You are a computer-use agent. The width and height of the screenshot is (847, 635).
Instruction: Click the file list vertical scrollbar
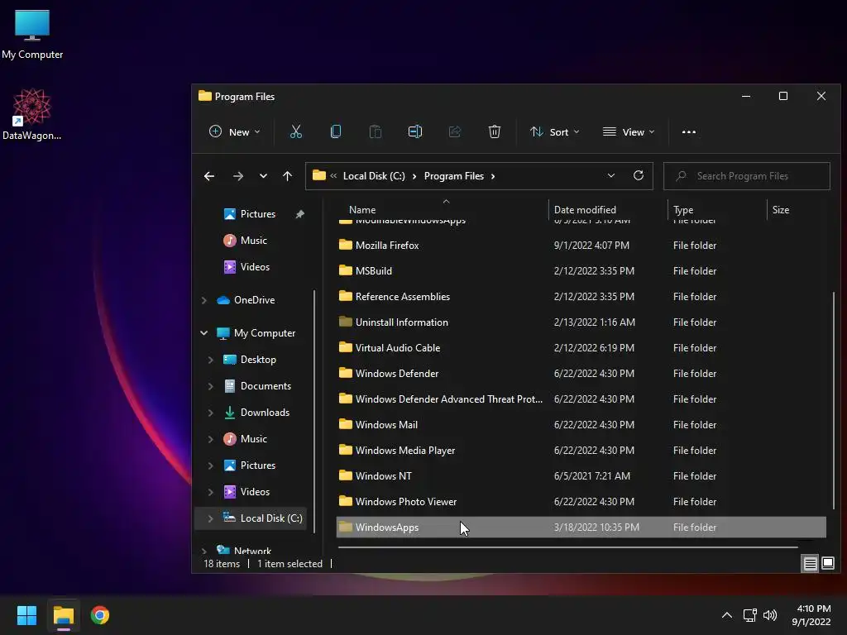pyautogui.click(x=834, y=401)
